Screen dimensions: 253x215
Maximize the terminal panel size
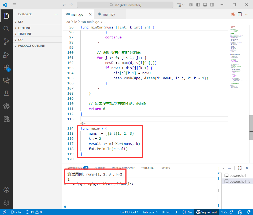[x=240, y=168]
